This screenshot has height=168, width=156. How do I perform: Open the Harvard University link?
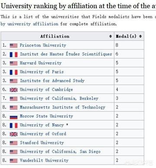(41, 63)
